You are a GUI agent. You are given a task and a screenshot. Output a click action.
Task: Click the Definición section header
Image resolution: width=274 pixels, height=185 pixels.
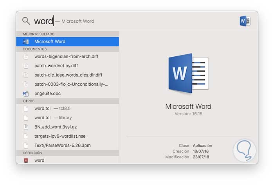tap(67, 153)
